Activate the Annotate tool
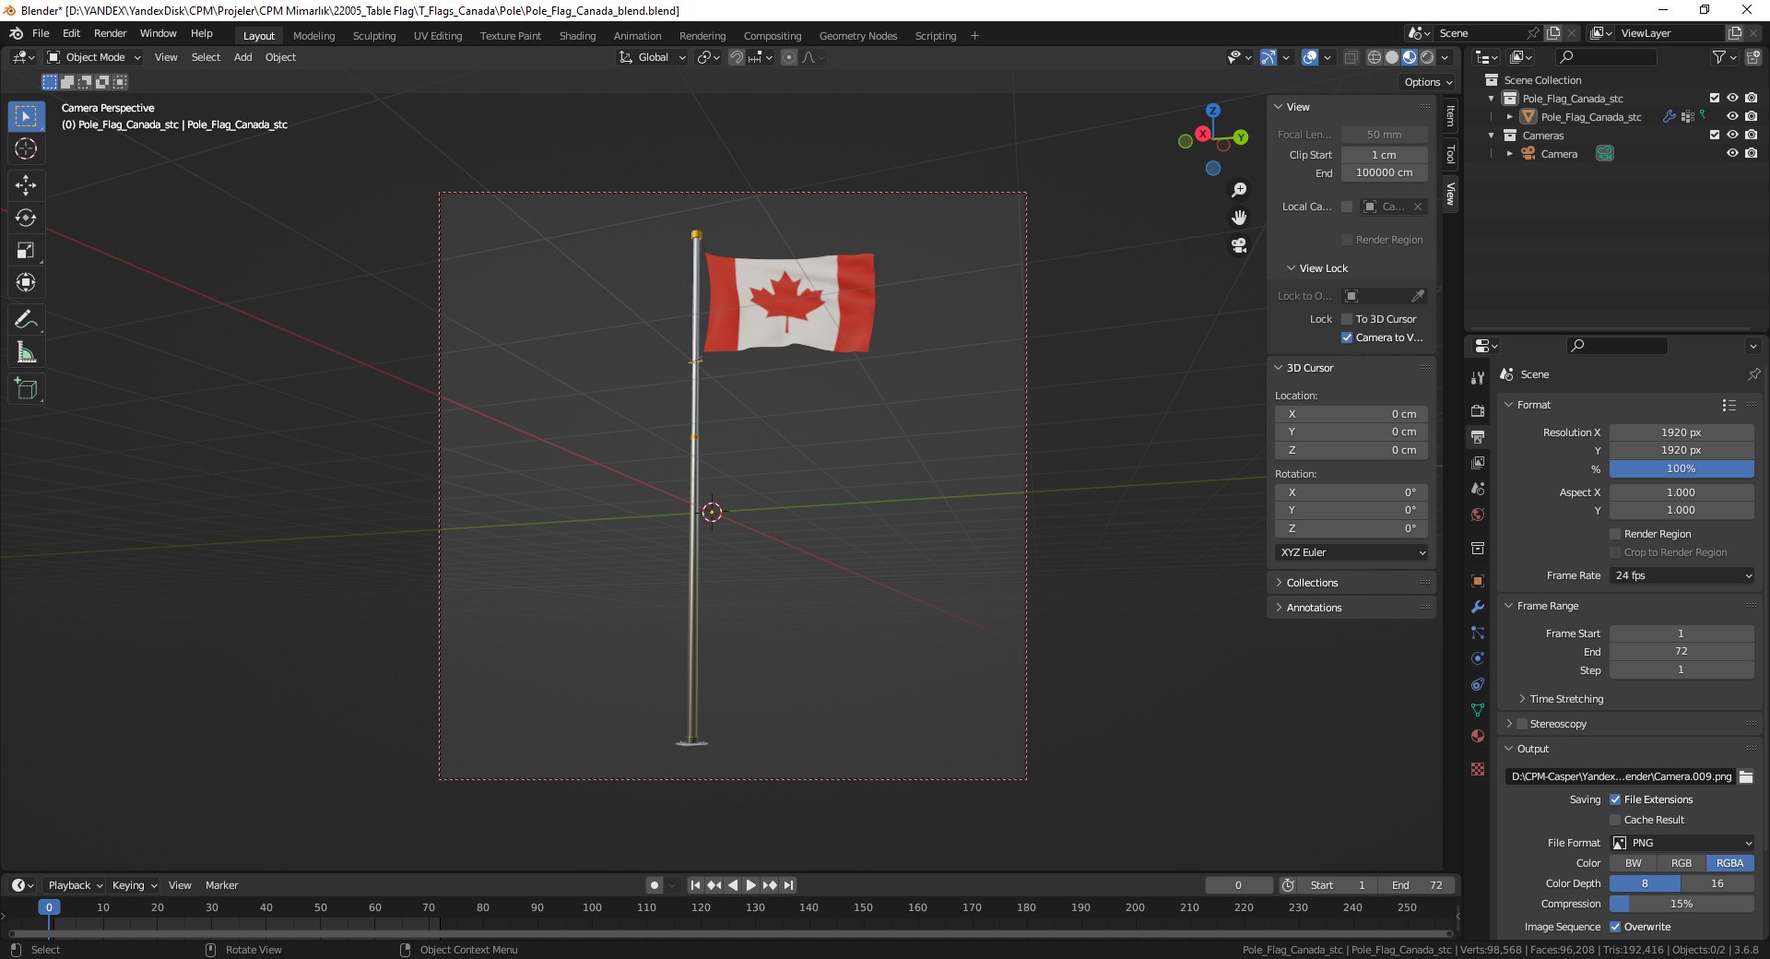The height and width of the screenshot is (959, 1770). point(26,319)
